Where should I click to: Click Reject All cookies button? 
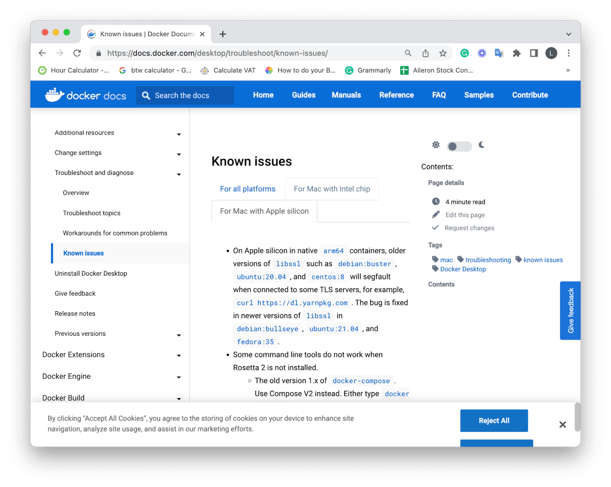point(494,420)
